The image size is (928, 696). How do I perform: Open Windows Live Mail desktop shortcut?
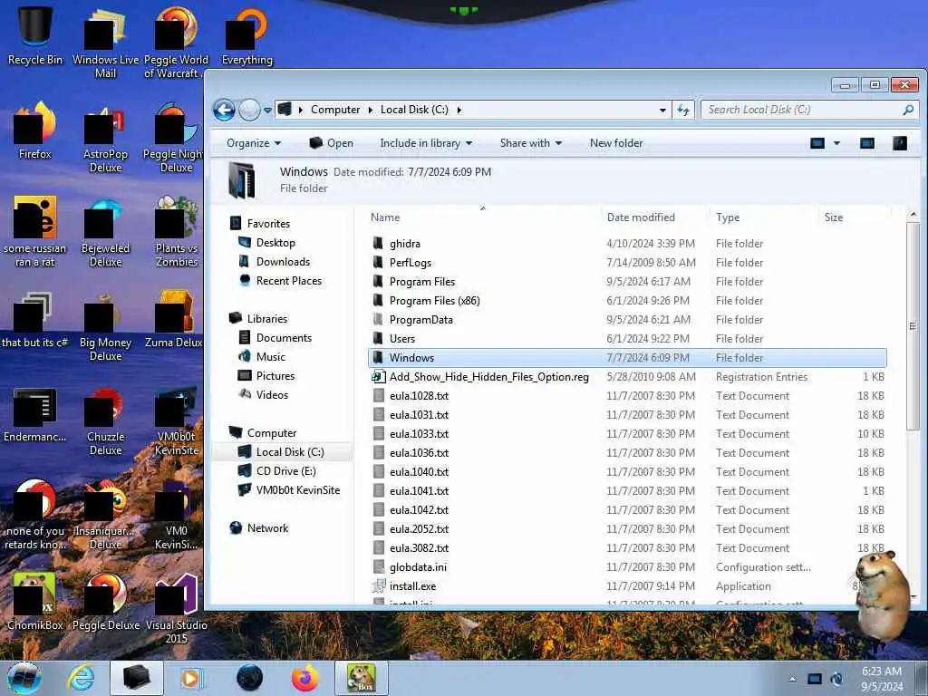[105, 43]
